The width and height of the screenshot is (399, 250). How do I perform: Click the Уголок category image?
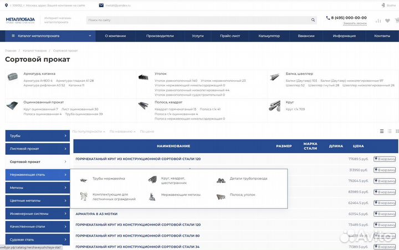(144, 77)
